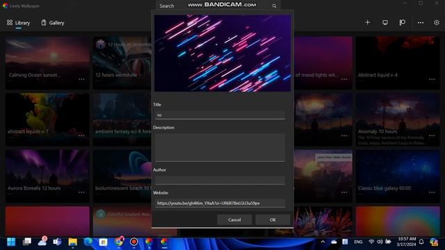This screenshot has width=445, height=250.
Task: Open Microsoft Edge from taskbar
Action: pyautogui.click(x=88, y=242)
